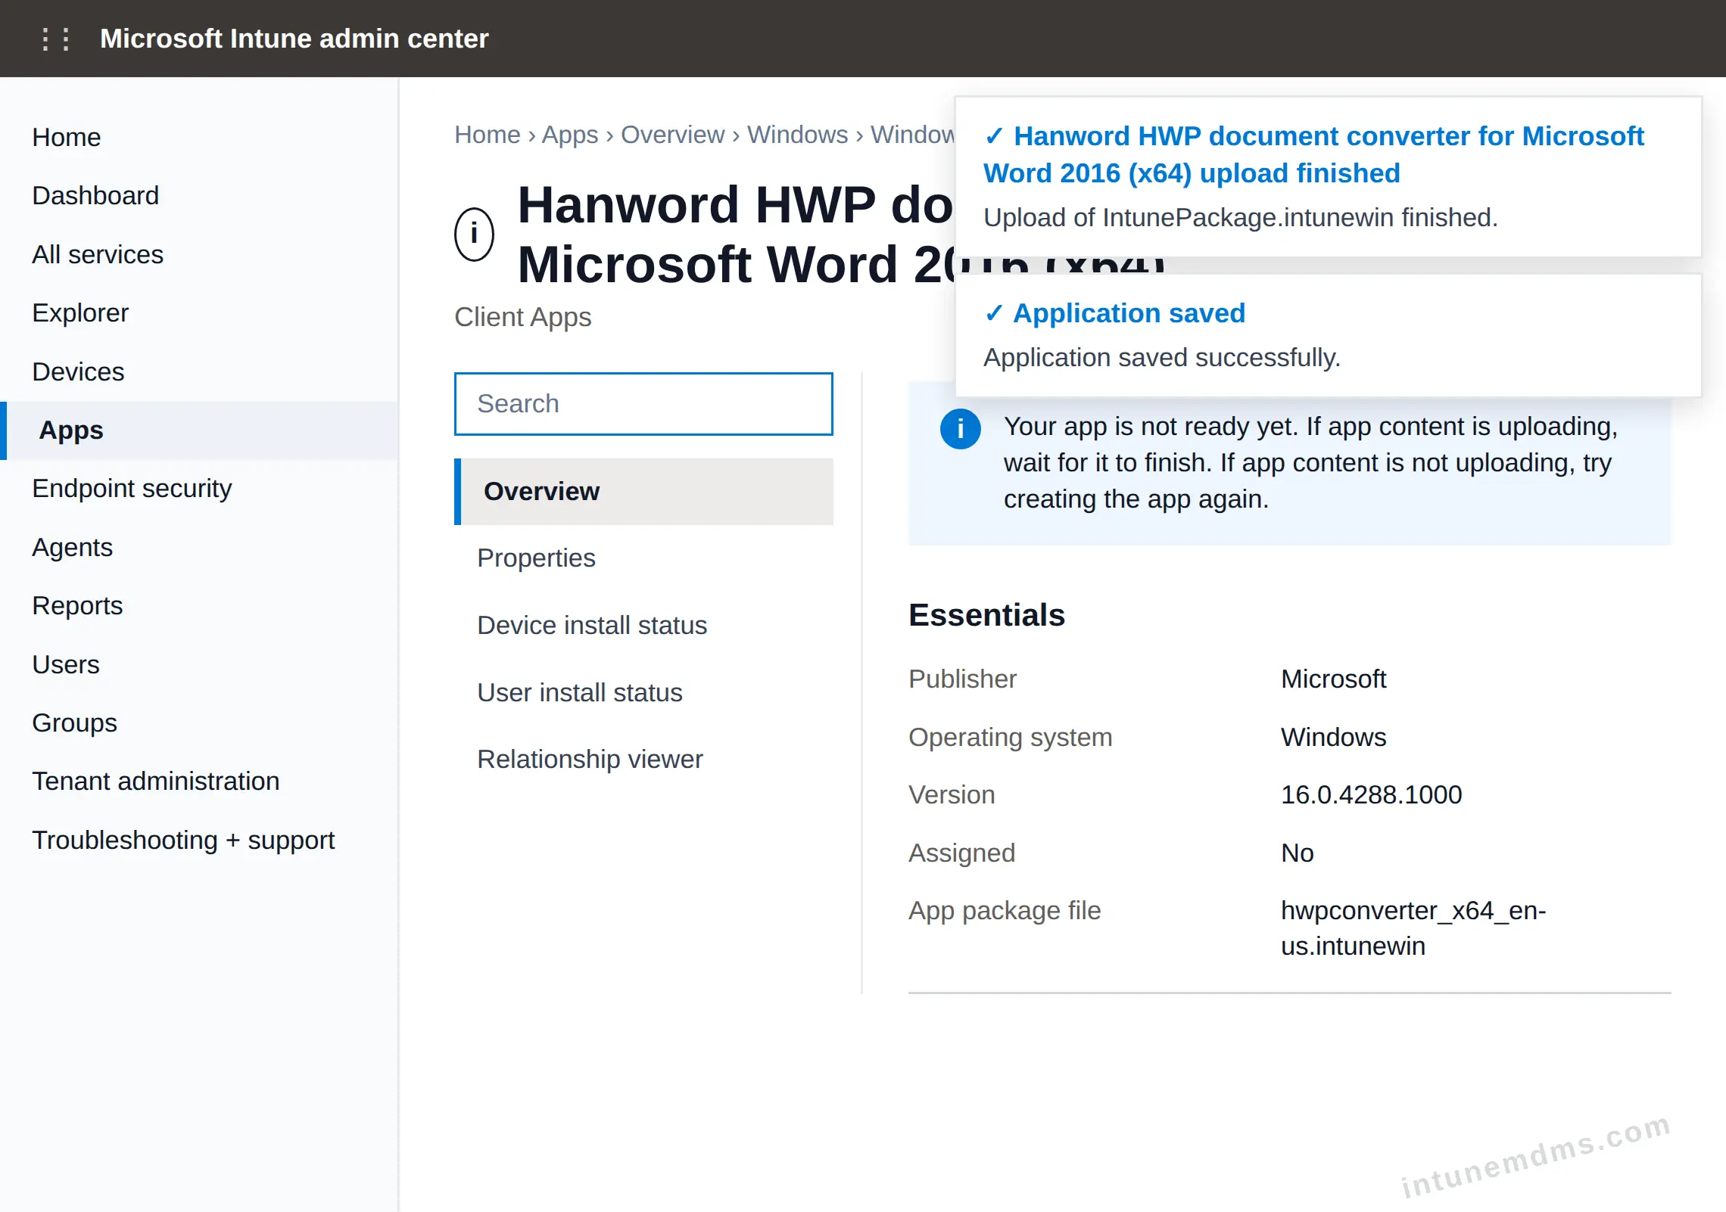Click the Publisher label
Screen dimensions: 1726x1212
tap(962, 679)
